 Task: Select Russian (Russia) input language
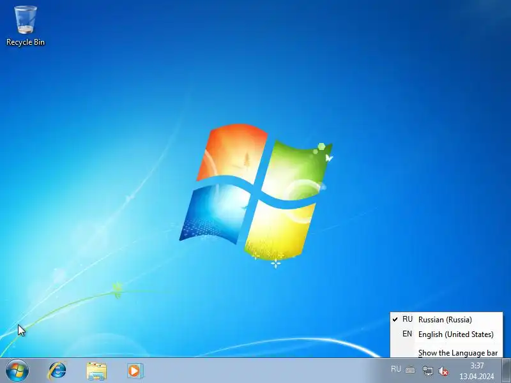446,320
